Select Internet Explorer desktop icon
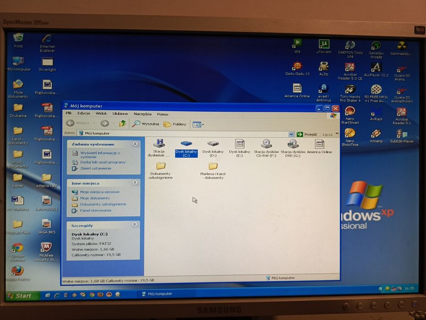This screenshot has width=426, height=320. 47,43
